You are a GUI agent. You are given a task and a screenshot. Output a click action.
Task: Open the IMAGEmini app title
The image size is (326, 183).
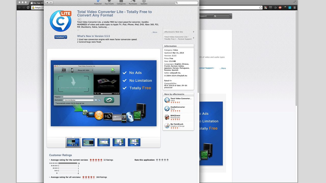click(175, 116)
